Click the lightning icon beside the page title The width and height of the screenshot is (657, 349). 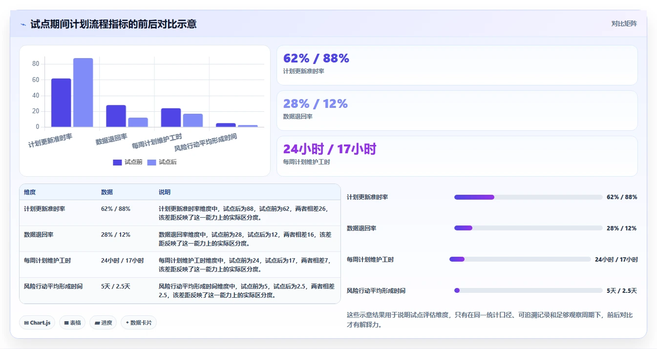(x=23, y=24)
